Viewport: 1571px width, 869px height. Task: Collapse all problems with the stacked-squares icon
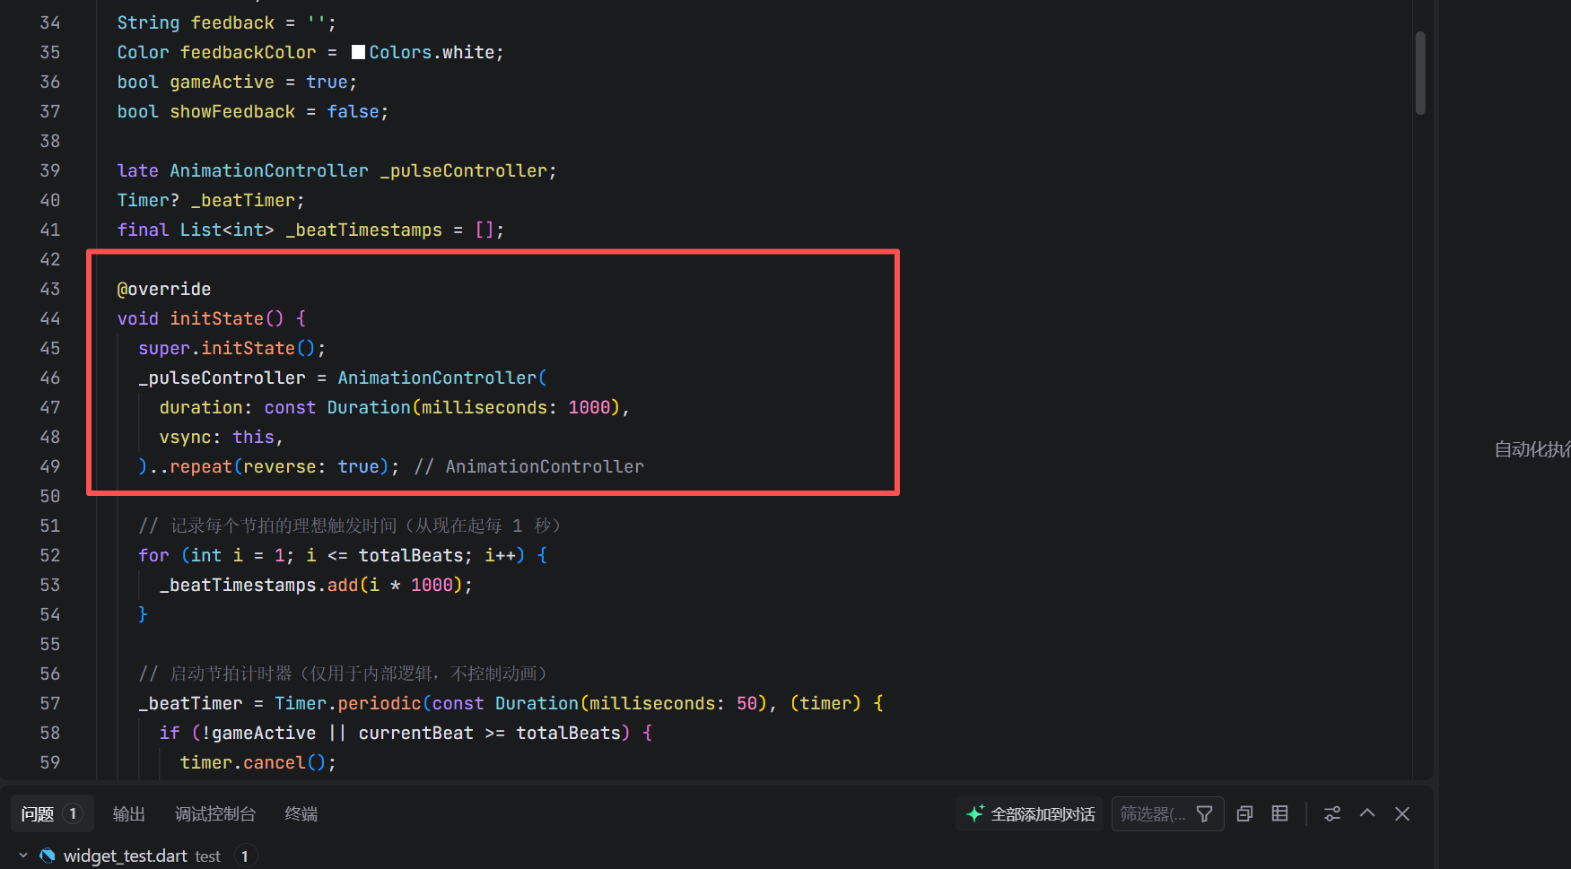click(x=1244, y=813)
